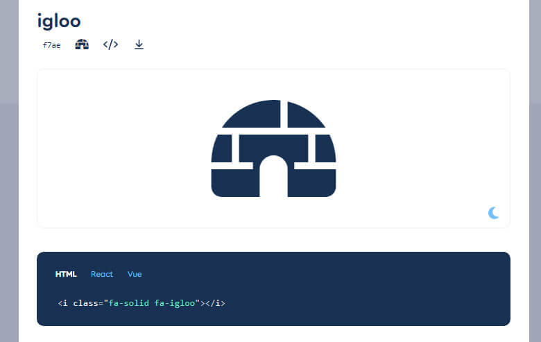Image resolution: width=541 pixels, height=342 pixels.
Task: Click empty space in dark code block
Action: coord(381,291)
